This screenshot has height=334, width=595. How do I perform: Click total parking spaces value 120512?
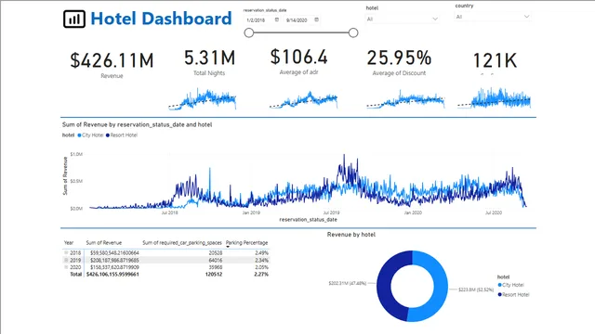coord(214,275)
